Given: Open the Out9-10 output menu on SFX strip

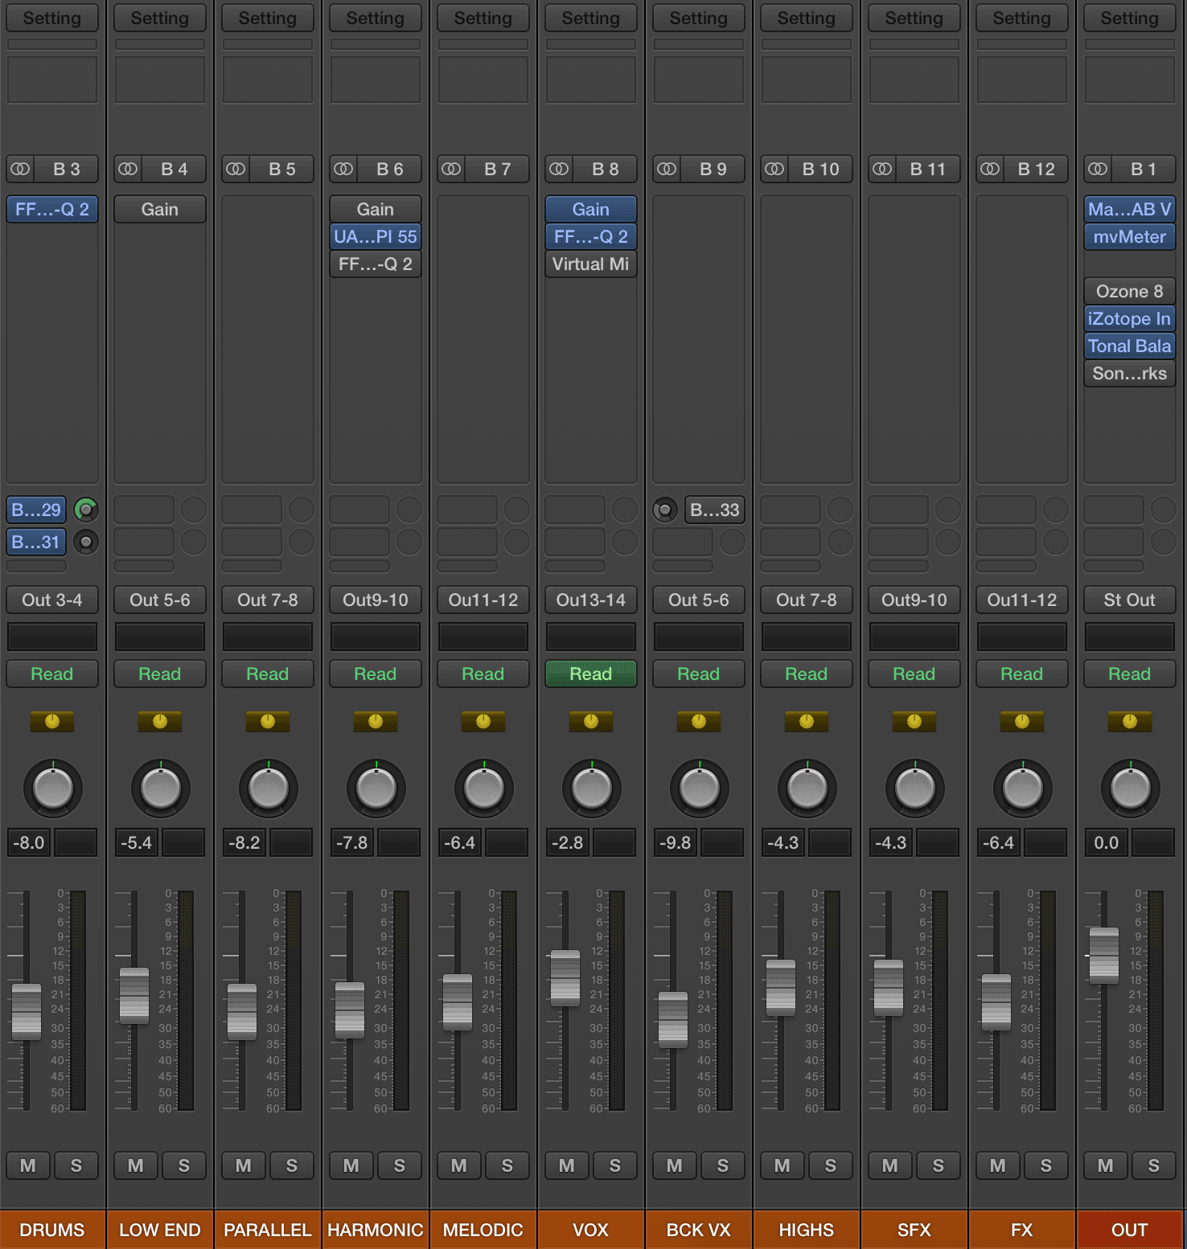Looking at the screenshot, I should coord(914,600).
